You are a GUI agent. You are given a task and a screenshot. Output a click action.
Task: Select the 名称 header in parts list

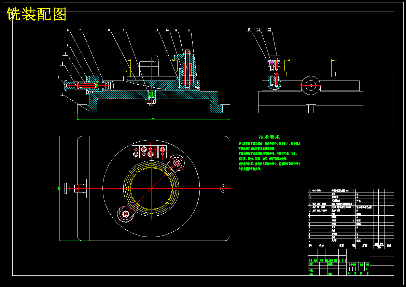click(x=342, y=246)
